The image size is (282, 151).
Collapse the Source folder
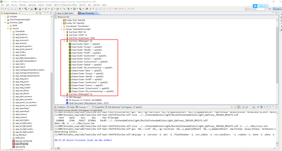click(x=8, y=29)
